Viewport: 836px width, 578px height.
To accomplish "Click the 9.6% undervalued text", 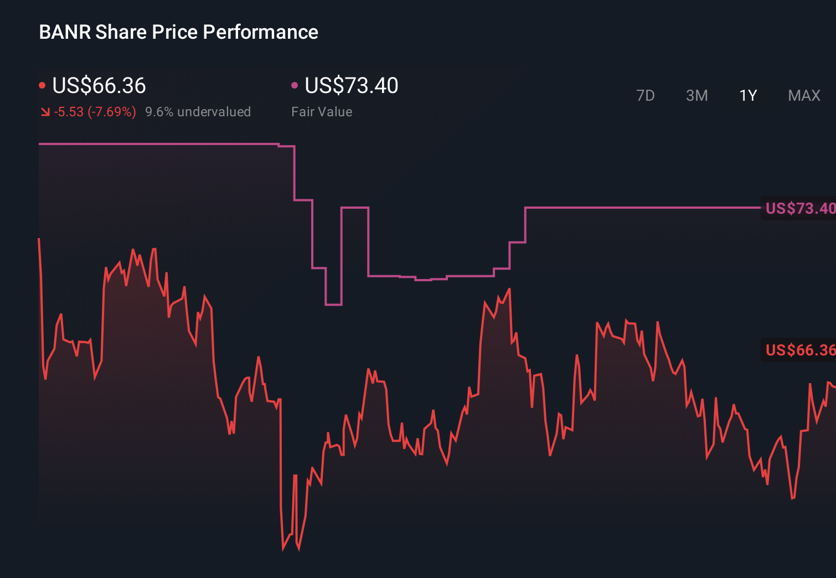I will pyautogui.click(x=198, y=111).
